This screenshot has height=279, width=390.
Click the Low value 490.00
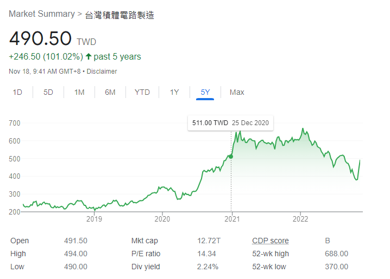pos(76,267)
